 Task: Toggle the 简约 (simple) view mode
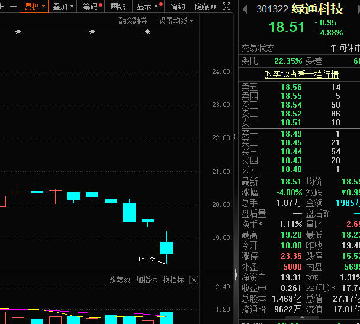coord(178,7)
